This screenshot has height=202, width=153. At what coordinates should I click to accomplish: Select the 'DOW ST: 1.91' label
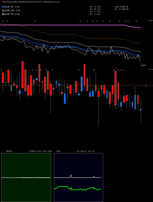coord(12,7)
